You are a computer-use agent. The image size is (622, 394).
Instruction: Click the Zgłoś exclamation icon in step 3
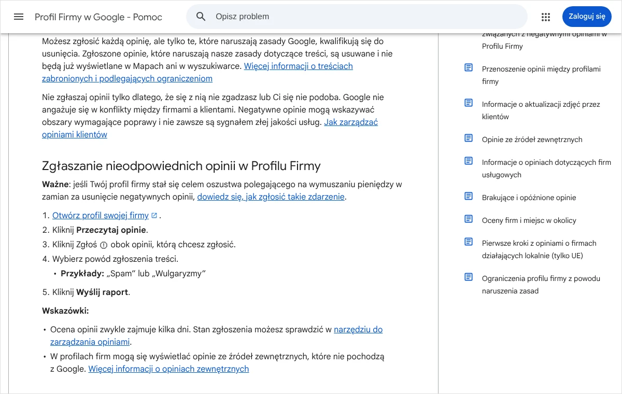103,245
